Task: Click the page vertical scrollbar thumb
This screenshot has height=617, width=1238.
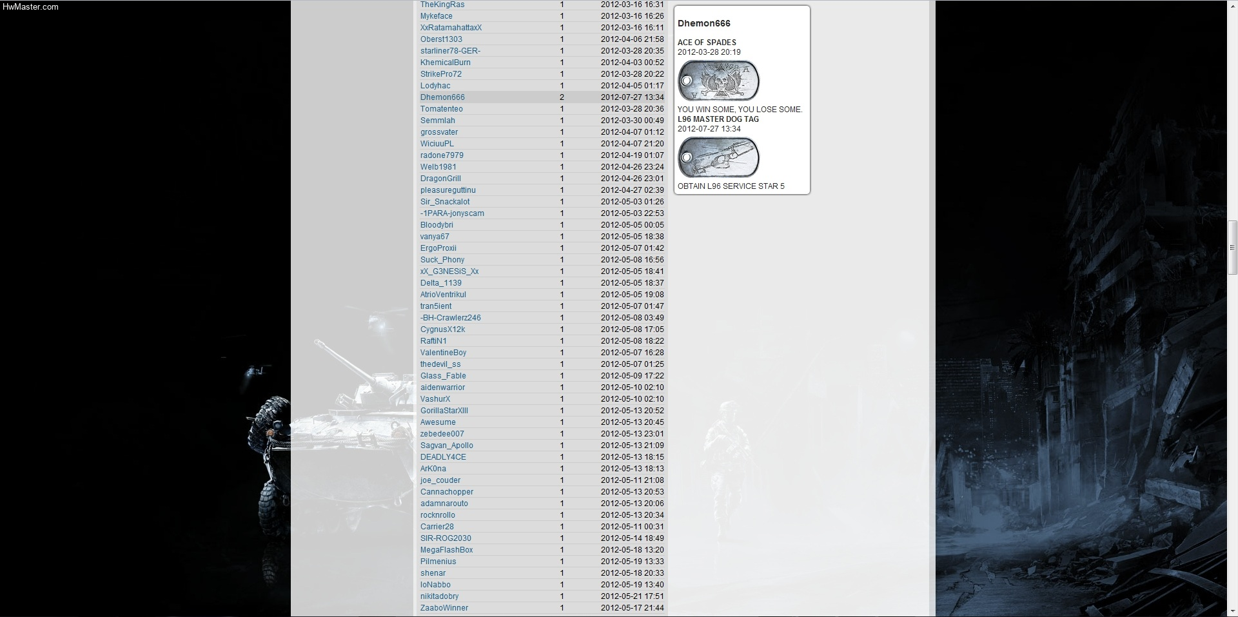Action: (1232, 248)
